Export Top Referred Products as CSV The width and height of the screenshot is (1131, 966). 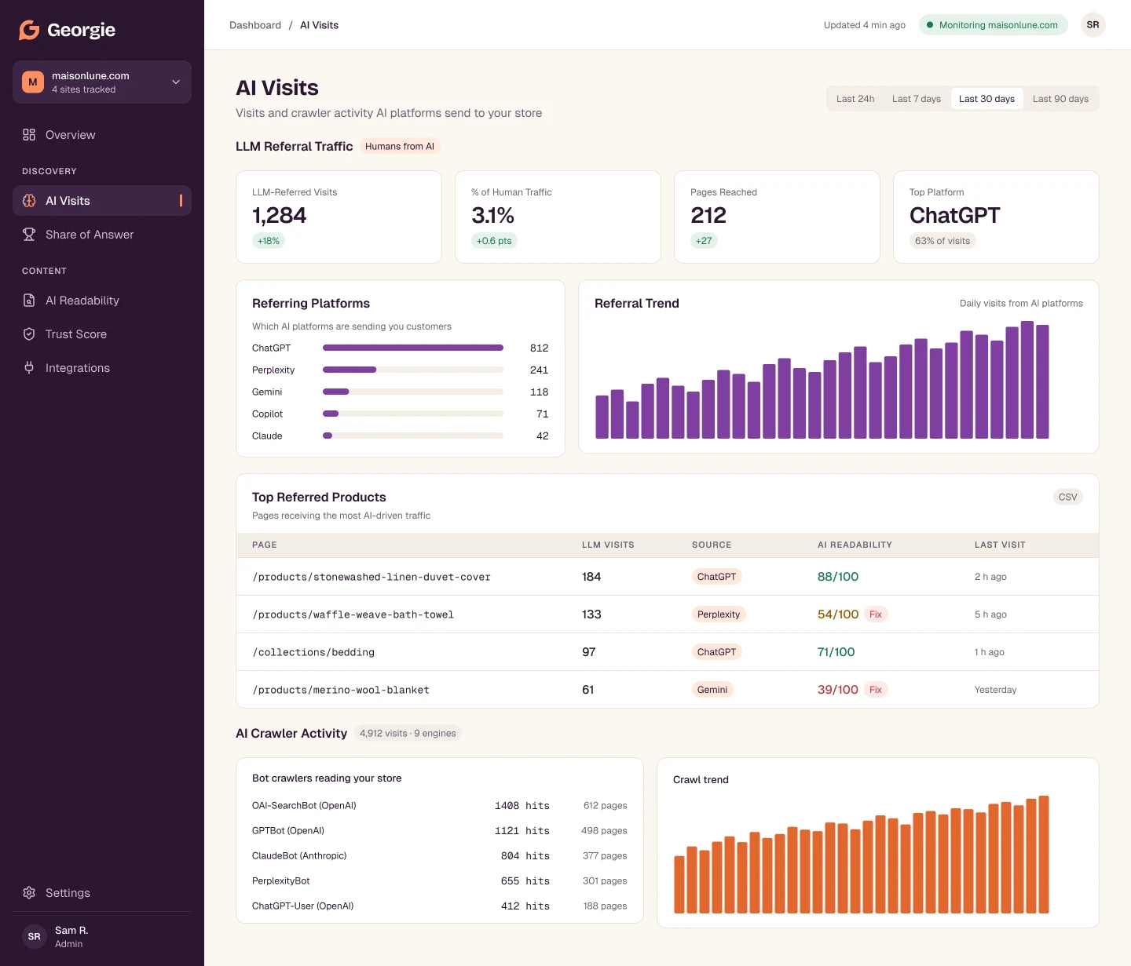pos(1067,497)
